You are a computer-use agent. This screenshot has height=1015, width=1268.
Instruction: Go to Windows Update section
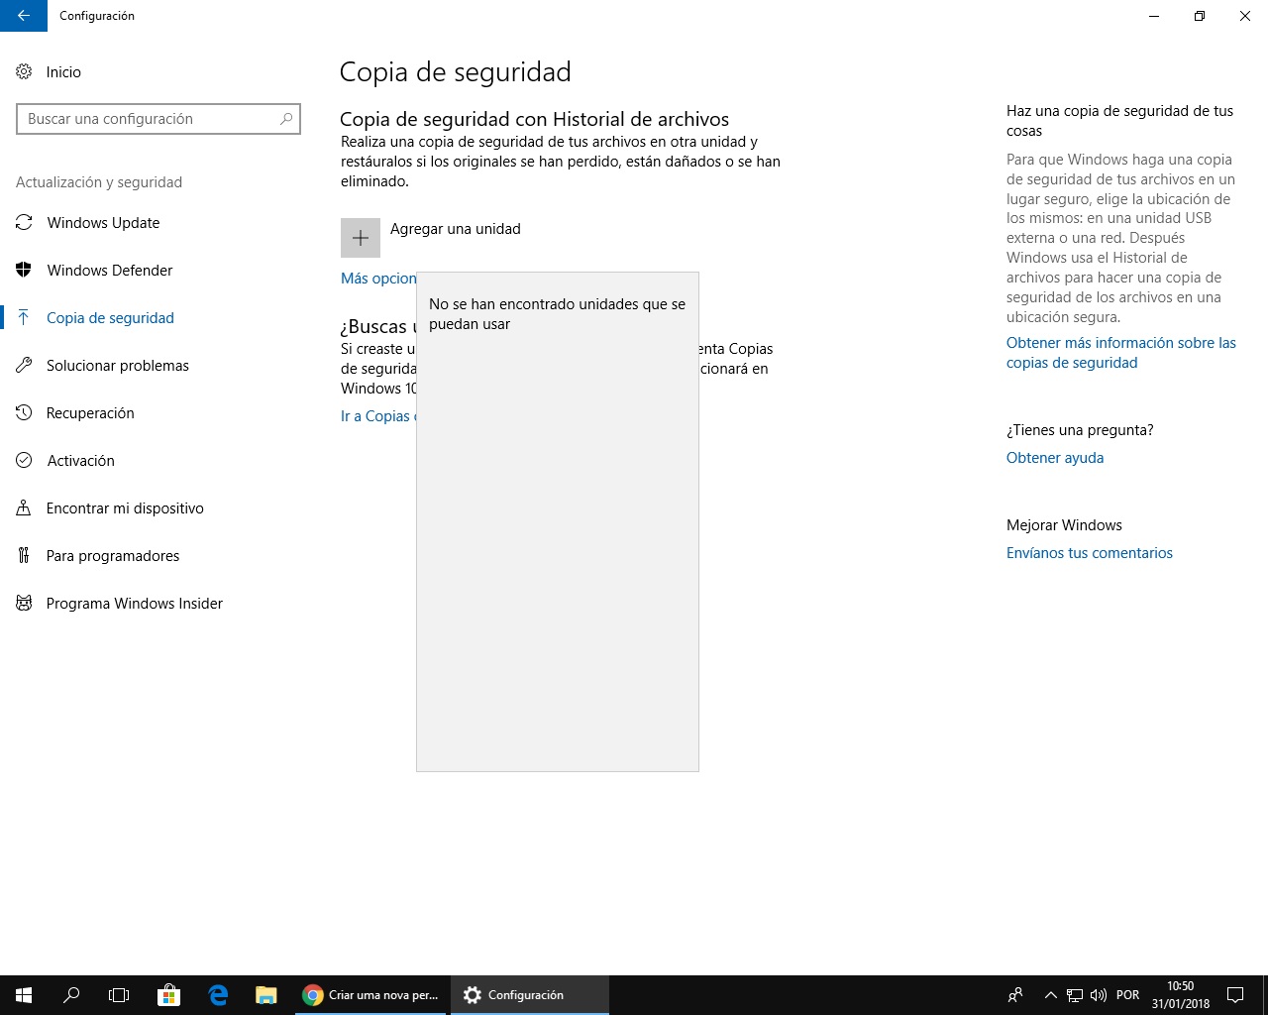pos(103,223)
